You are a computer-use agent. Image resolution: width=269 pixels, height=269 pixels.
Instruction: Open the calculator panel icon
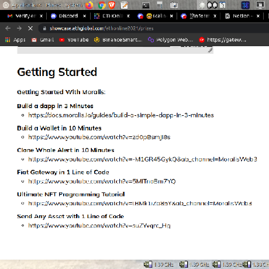click(x=160, y=5)
